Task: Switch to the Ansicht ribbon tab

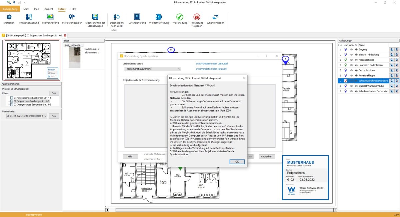Action: (x=49, y=9)
